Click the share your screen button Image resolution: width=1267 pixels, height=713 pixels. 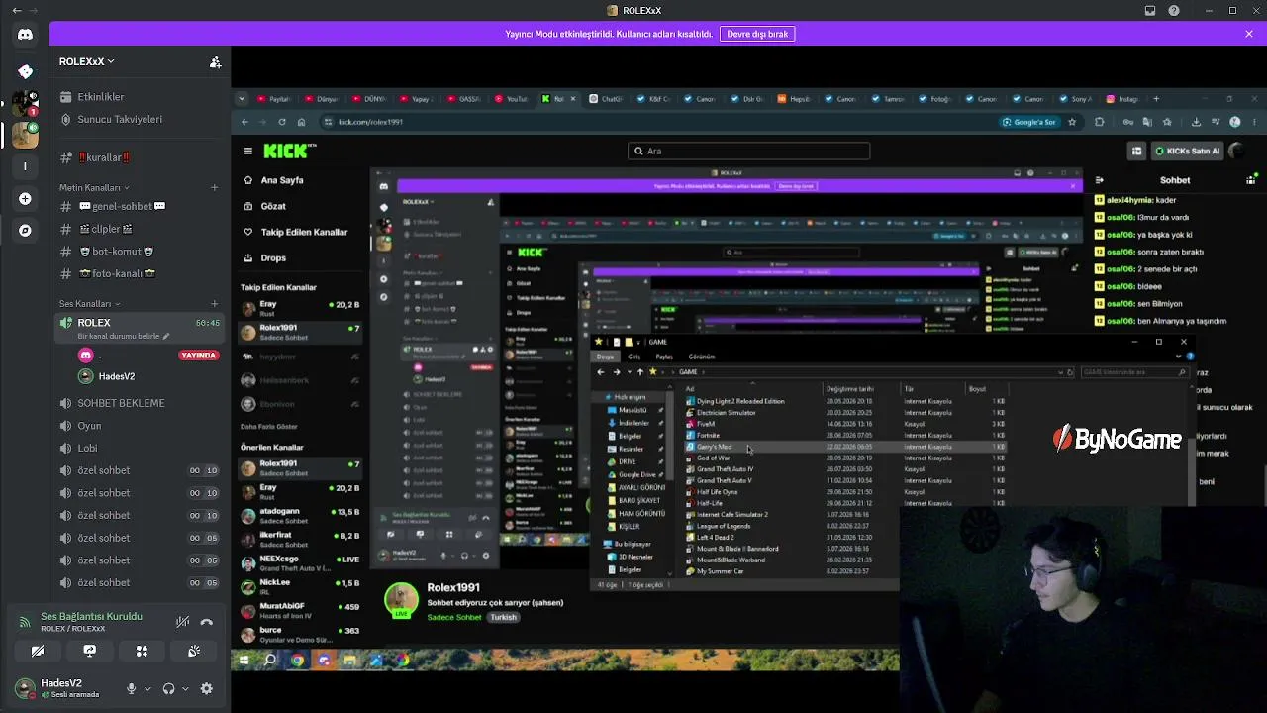90,651
